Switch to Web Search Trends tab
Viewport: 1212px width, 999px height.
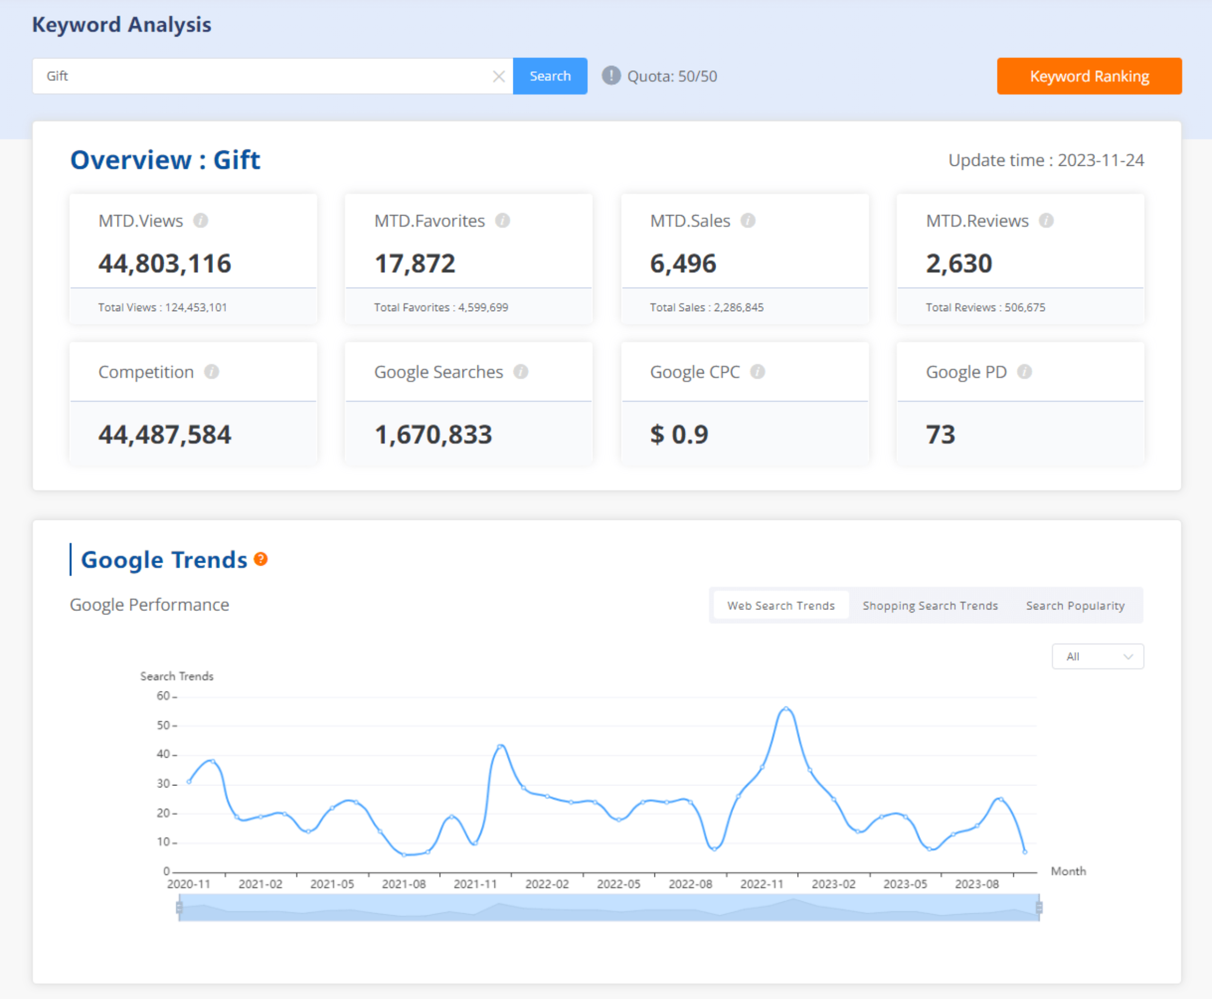tap(780, 605)
